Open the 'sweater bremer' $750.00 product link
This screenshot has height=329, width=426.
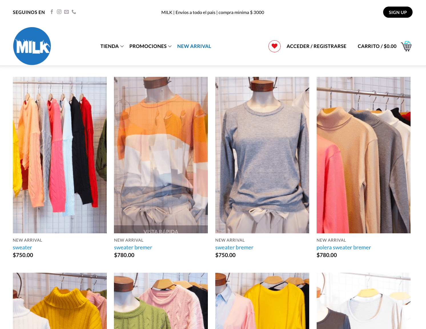pos(234,248)
